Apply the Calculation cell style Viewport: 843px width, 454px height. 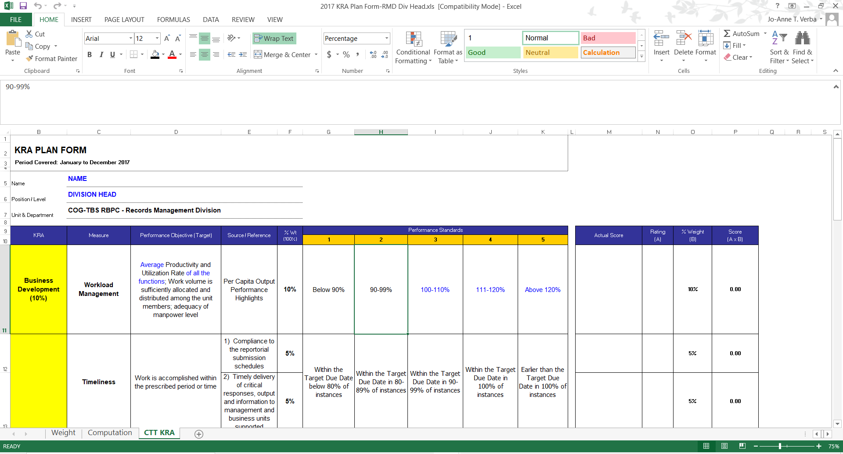coord(608,52)
